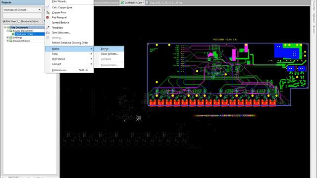
Task: Click the Projects panel title bar
Action: 22,2
